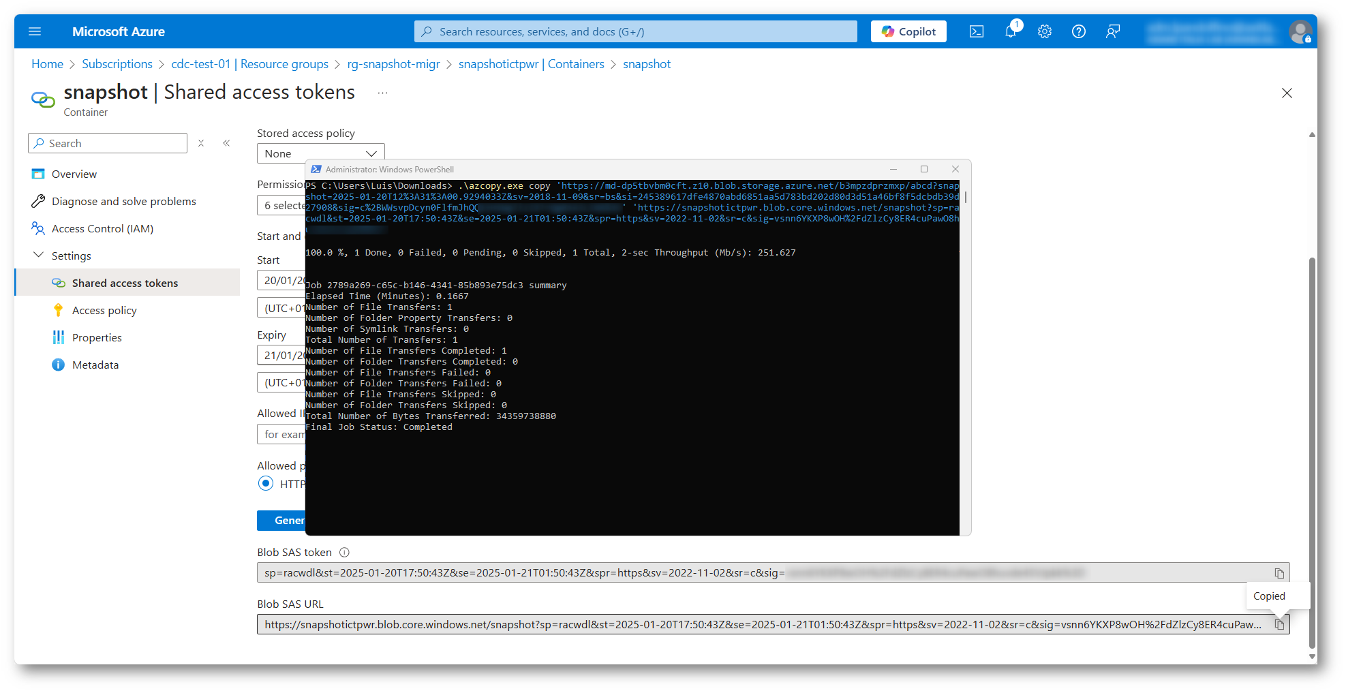Screen dimensions: 1346x693
Task: Open Access policy menu item
Action: click(x=104, y=311)
